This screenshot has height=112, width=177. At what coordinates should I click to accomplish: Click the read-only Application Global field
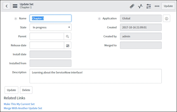point(141,19)
